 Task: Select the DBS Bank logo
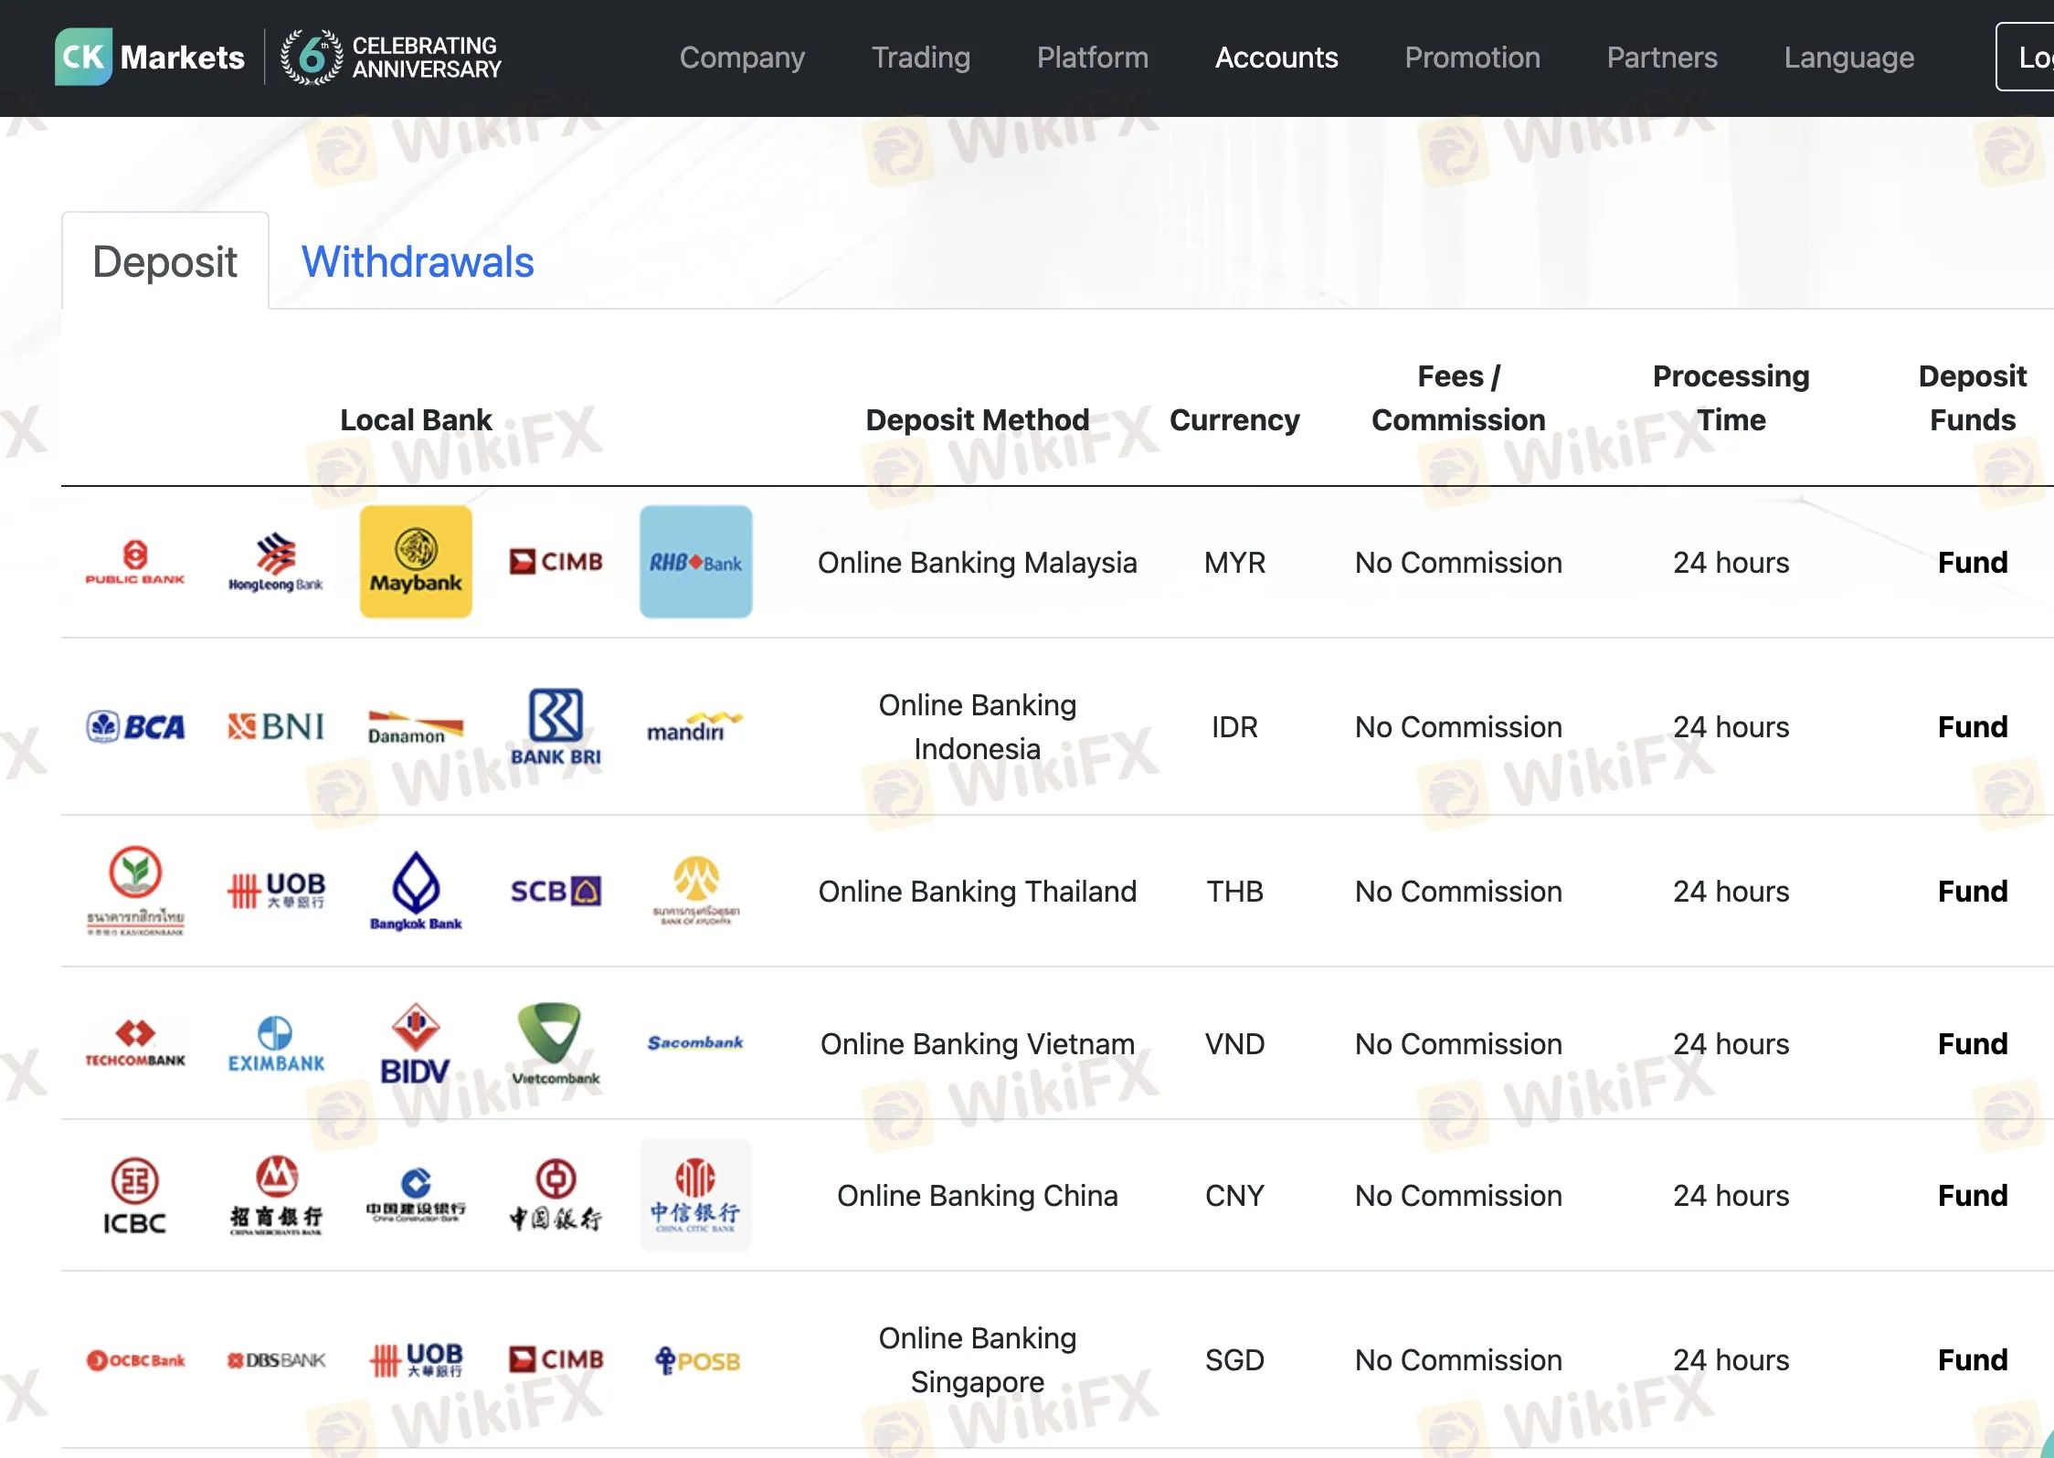(x=275, y=1360)
